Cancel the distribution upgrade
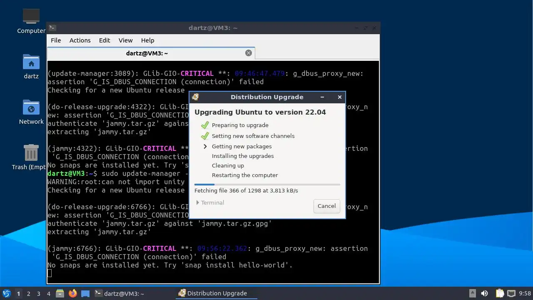The image size is (533, 300). (326, 206)
